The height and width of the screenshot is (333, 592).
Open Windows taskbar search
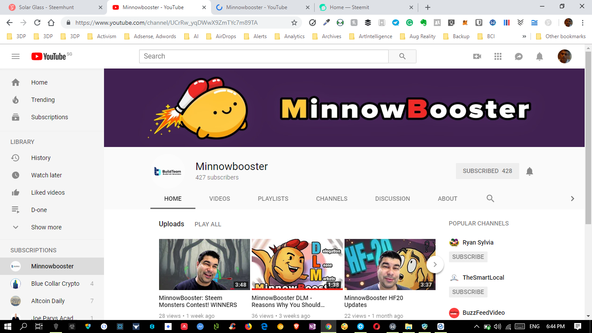[23, 326]
